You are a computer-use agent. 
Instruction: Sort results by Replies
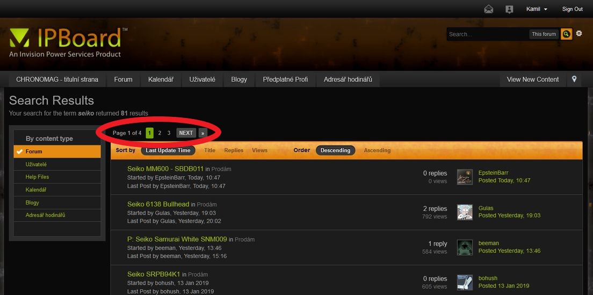[x=234, y=150]
